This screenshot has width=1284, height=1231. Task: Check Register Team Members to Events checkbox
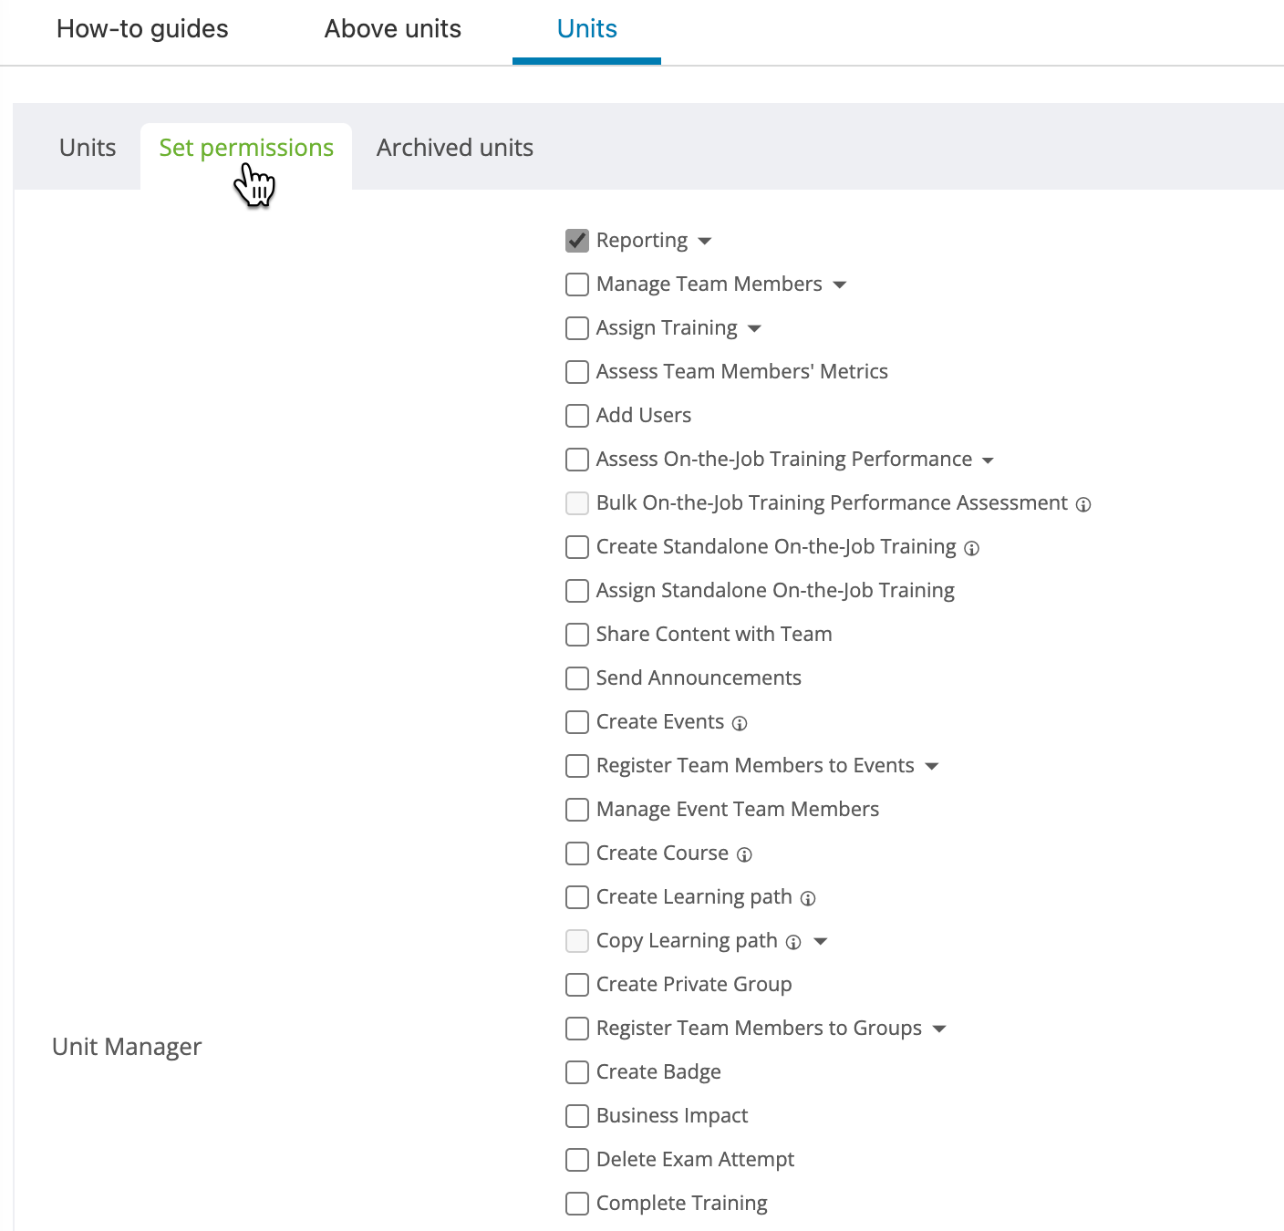577,766
